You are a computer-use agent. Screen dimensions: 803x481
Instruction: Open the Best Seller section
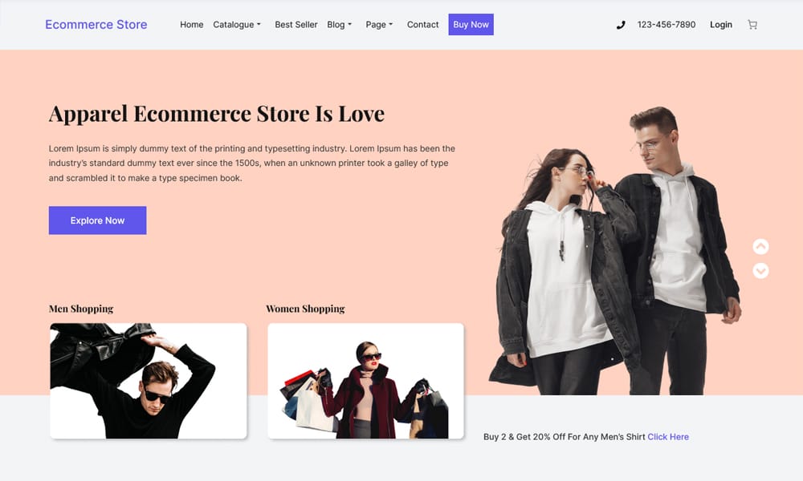coord(296,25)
